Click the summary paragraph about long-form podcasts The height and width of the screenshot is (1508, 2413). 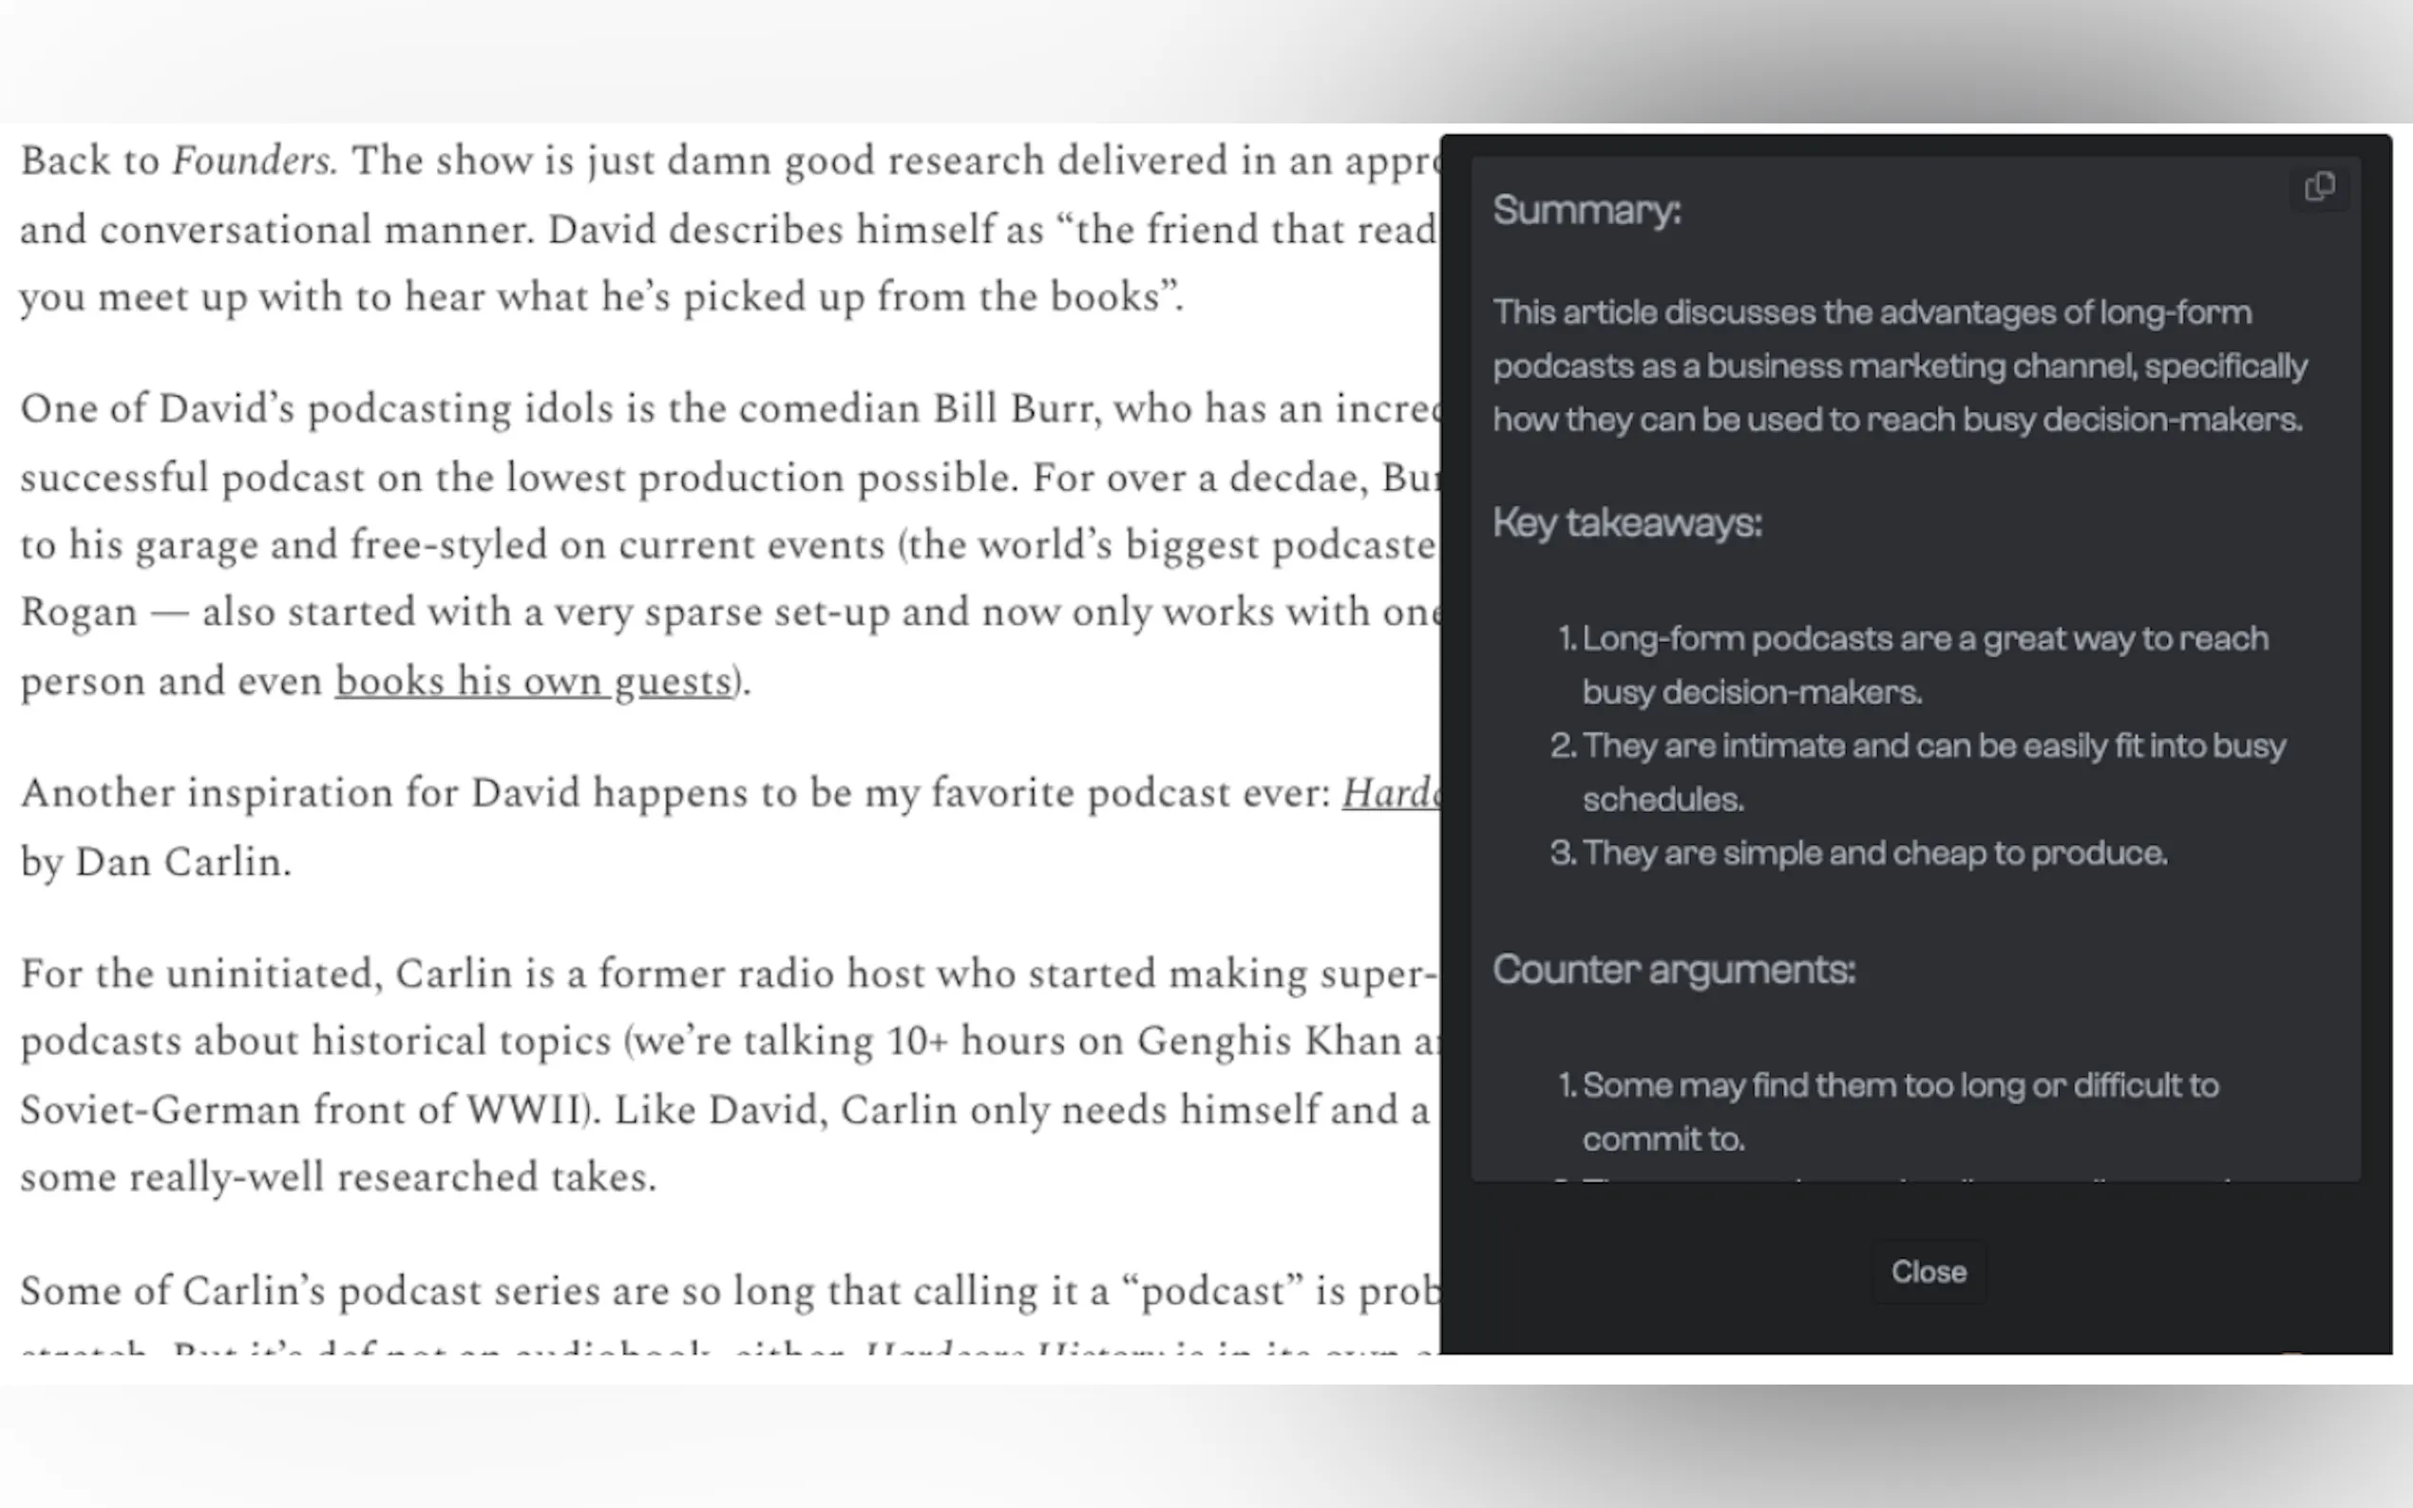(1898, 366)
